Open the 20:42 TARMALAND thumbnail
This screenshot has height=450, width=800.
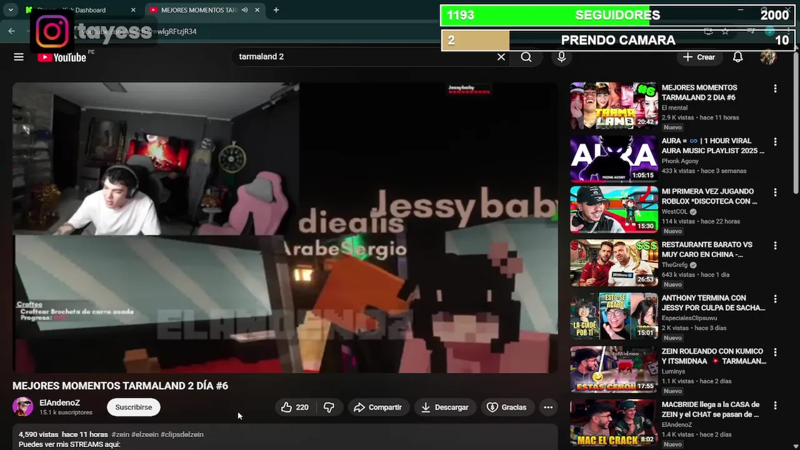pos(614,106)
